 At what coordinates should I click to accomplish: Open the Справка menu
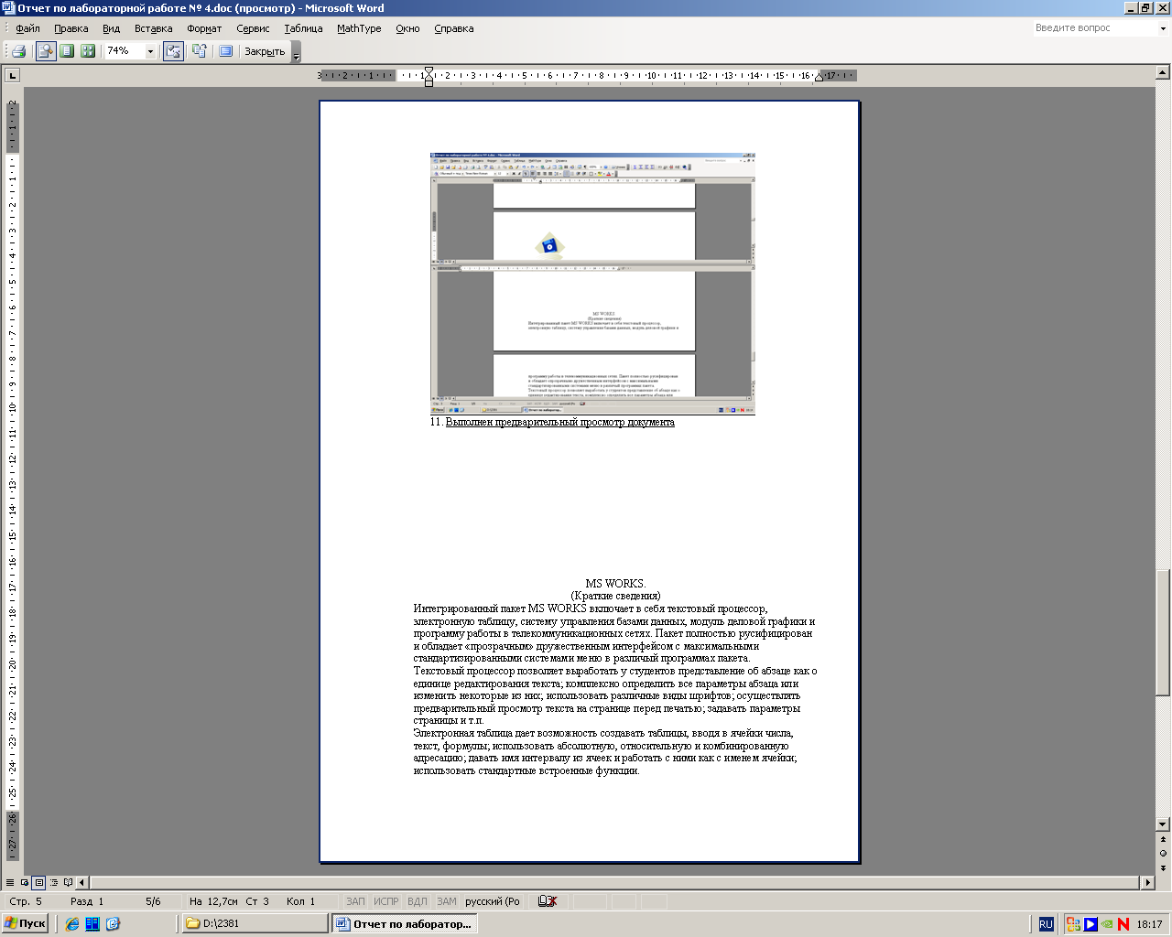point(453,28)
